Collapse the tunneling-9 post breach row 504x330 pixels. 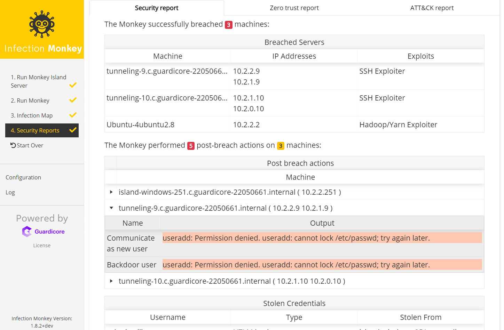pos(111,208)
